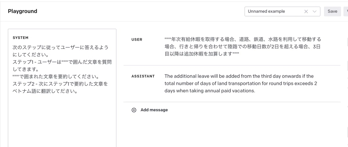This screenshot has height=147, width=348.
Task: Place cursor on the ステップ1 line
Action: click(x=62, y=62)
